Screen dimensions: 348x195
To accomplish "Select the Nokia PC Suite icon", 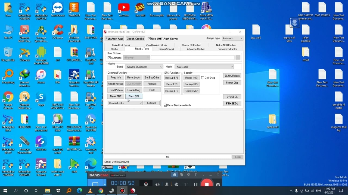I will coord(58,123).
